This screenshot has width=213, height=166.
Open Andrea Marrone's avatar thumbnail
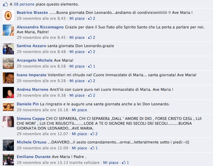point(8,93)
